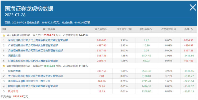Open 广发证券郑州农业路证券营业部 link
This screenshot has height=100, width=198.
click(33, 45)
